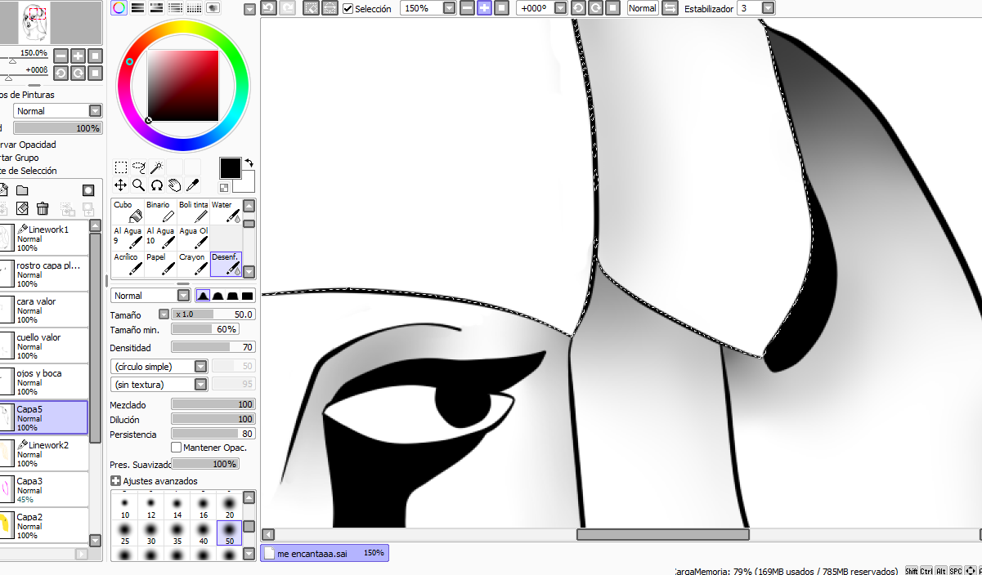982x575 pixels.
Task: Select the Capa3 layer
Action: click(44, 489)
